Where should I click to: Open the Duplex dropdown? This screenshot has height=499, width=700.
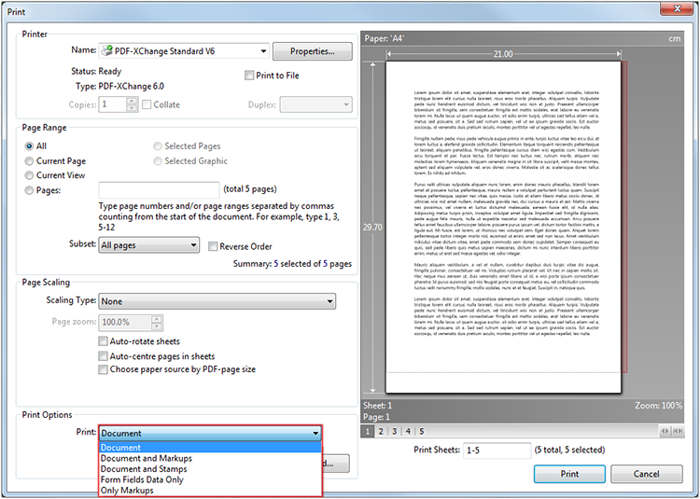click(315, 104)
